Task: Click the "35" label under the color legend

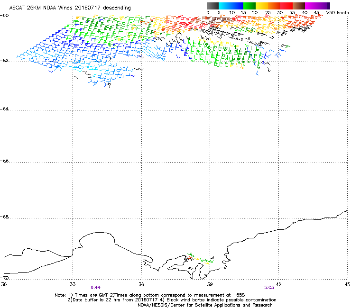Action: (x=292, y=13)
